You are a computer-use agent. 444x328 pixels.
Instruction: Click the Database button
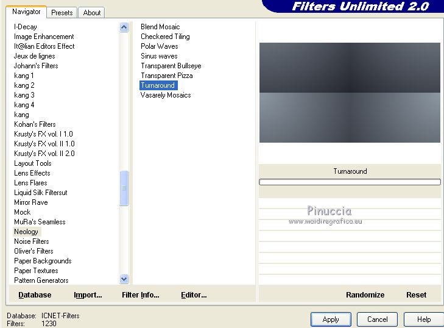tap(35, 295)
